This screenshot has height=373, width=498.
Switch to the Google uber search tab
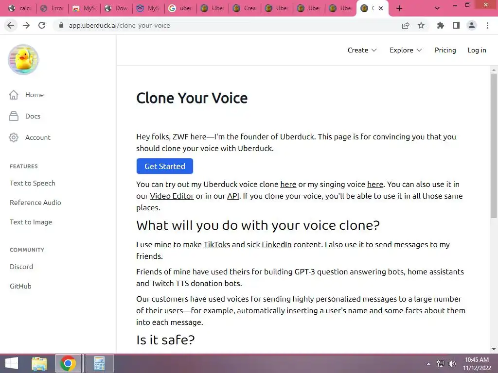pyautogui.click(x=181, y=8)
